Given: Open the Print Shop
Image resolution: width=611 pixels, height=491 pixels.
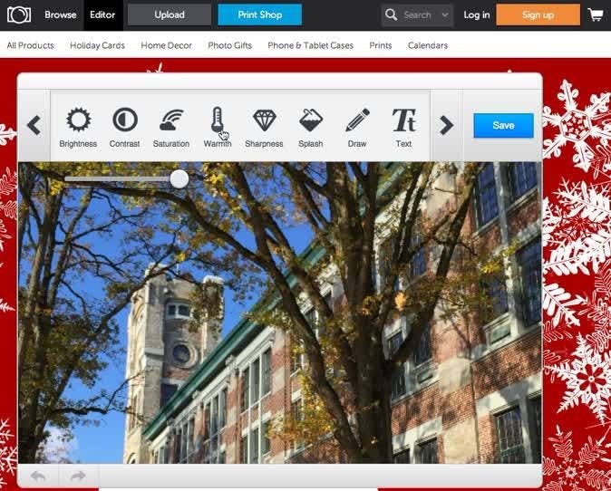Looking at the screenshot, I should [260, 14].
